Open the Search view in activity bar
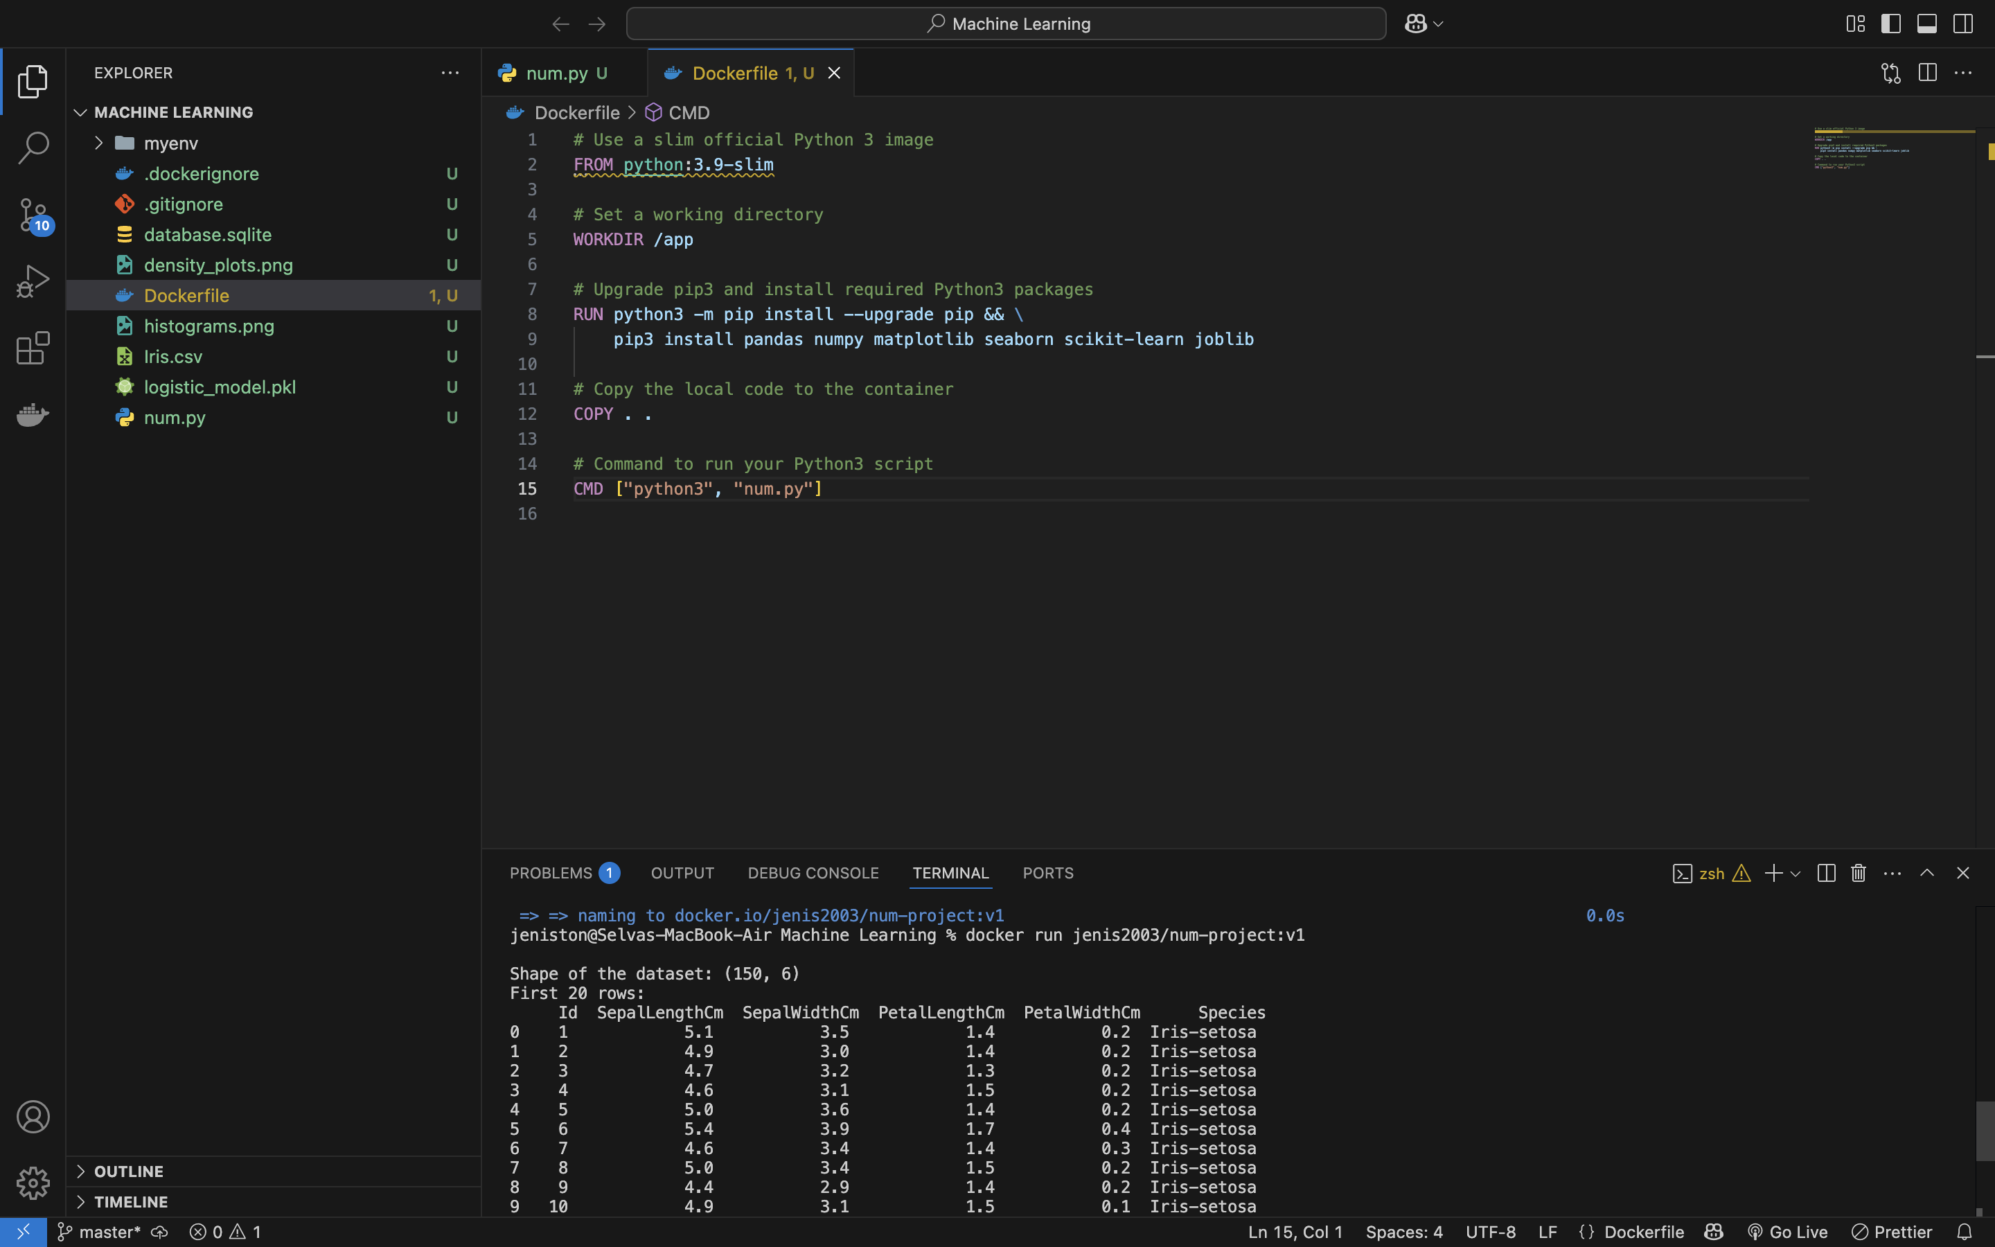Viewport: 1995px width, 1247px height. (x=33, y=148)
